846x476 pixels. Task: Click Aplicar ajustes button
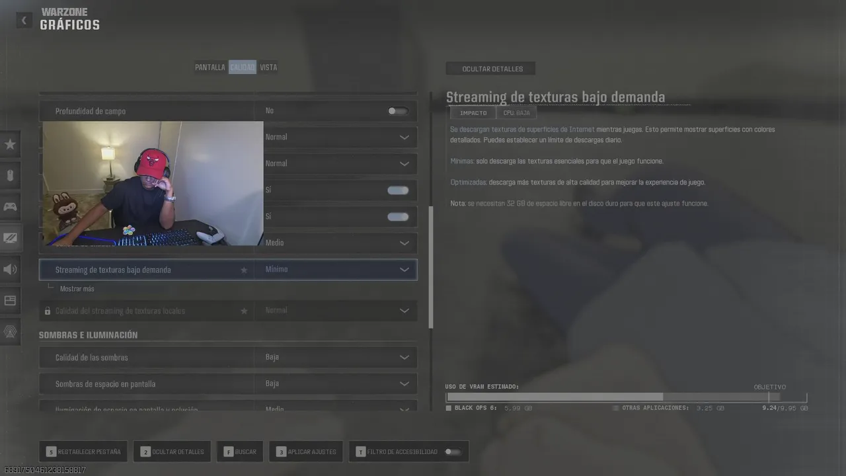(x=306, y=452)
